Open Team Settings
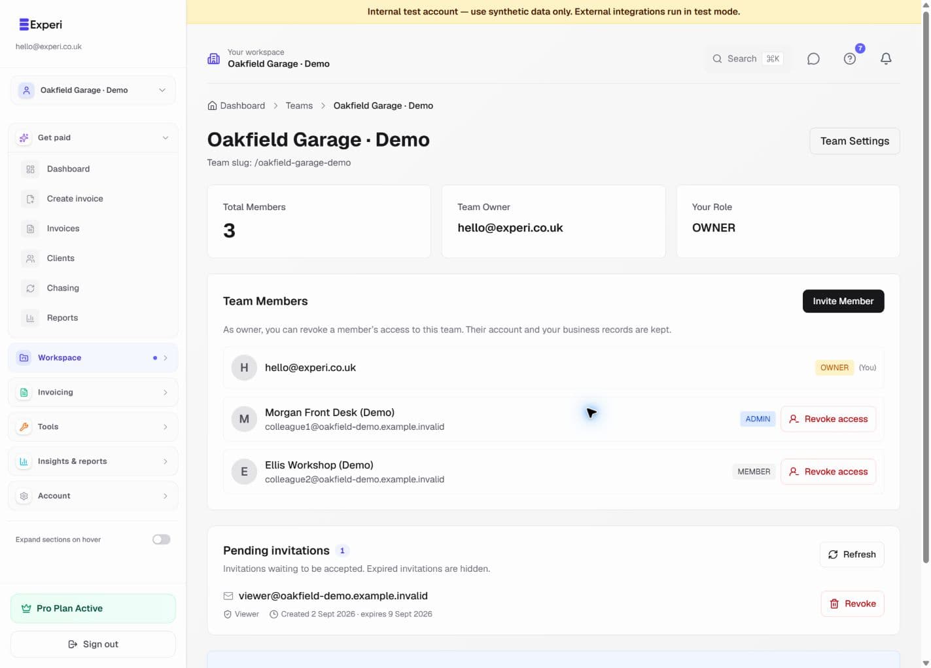 854,141
